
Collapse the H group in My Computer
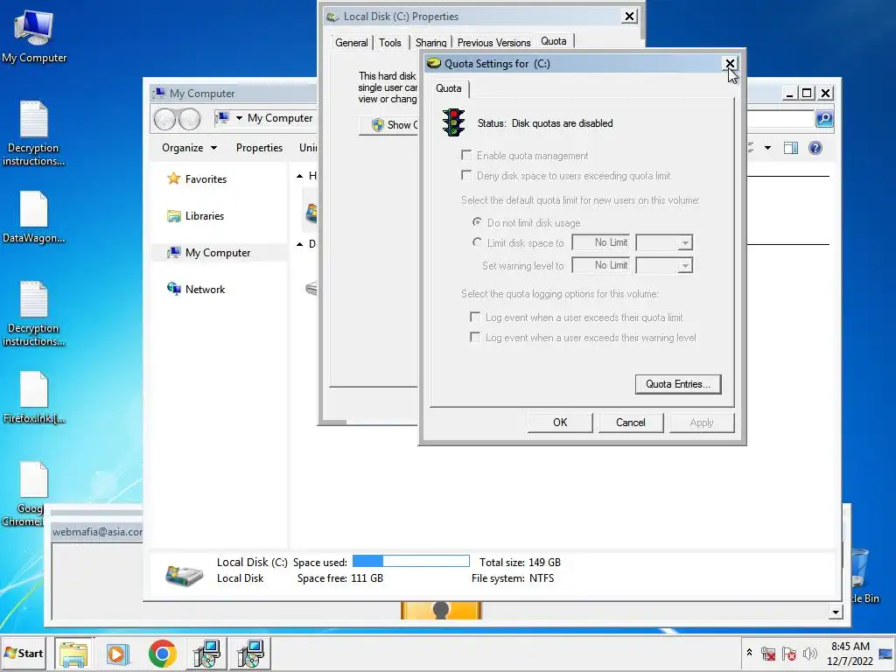(299, 176)
